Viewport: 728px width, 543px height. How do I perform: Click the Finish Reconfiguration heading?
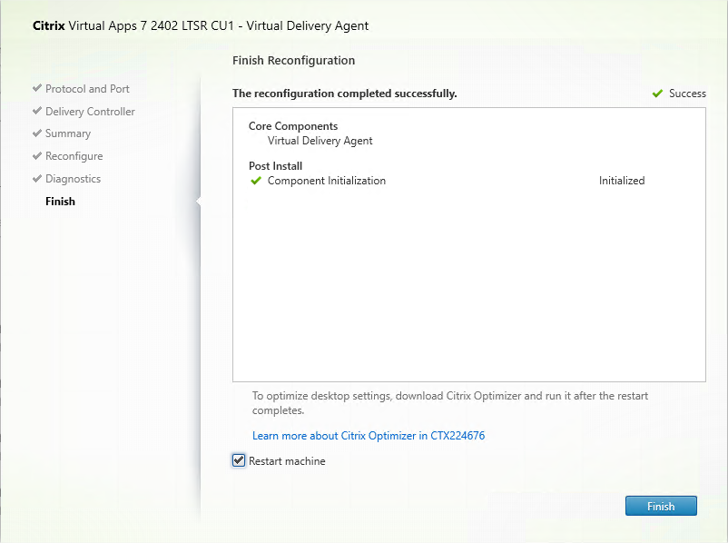pos(293,61)
